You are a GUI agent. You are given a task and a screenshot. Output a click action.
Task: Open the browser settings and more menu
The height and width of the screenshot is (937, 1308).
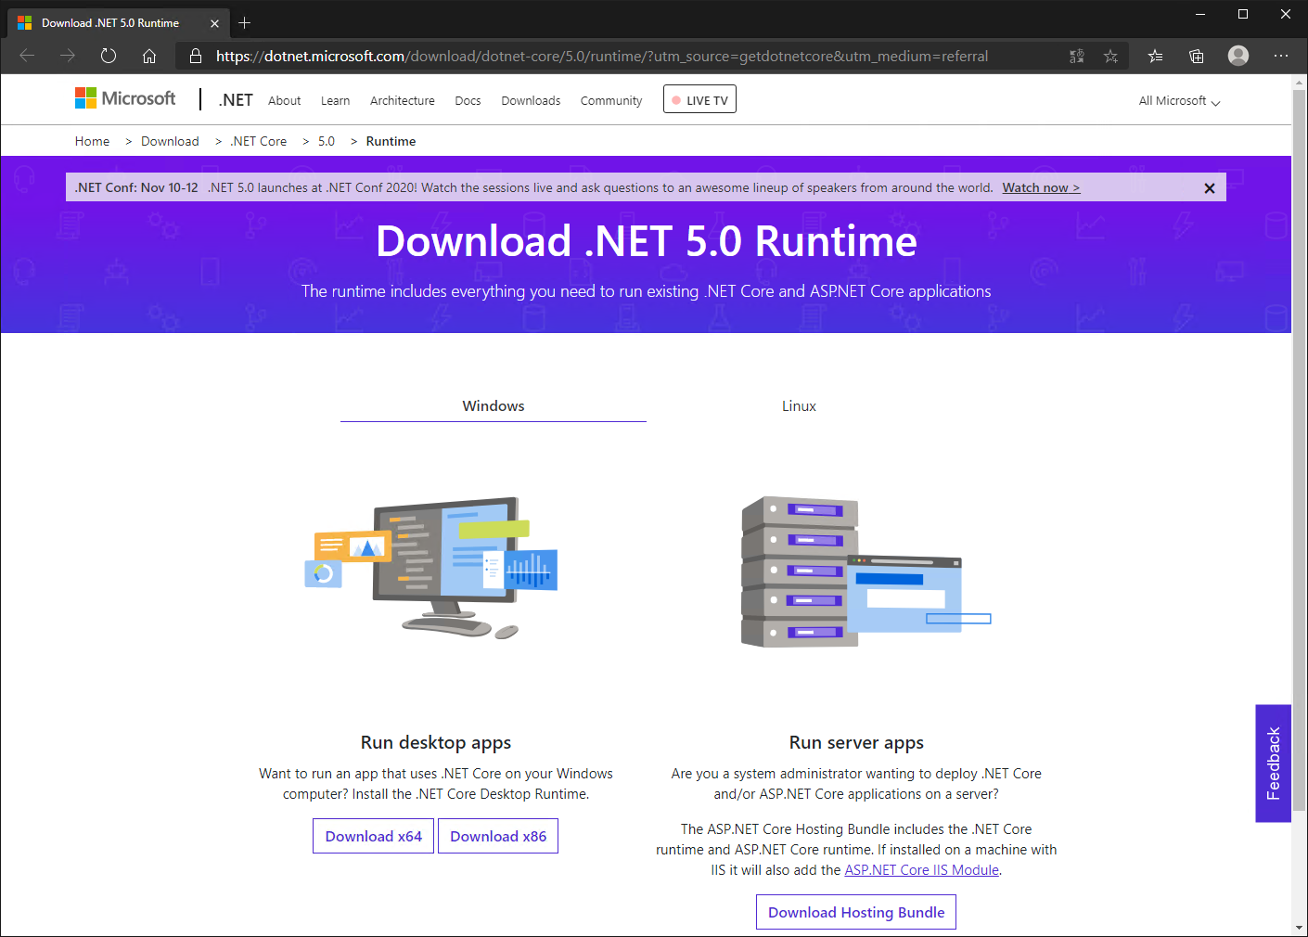point(1281,56)
